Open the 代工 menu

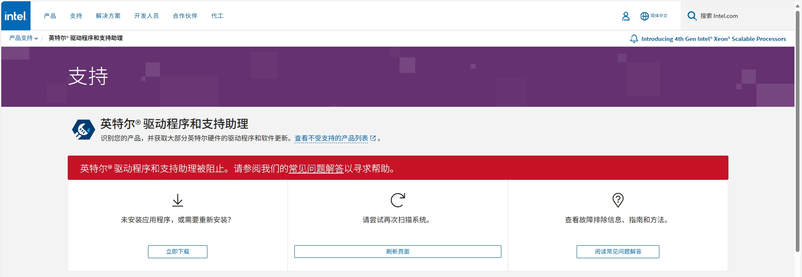(x=217, y=16)
